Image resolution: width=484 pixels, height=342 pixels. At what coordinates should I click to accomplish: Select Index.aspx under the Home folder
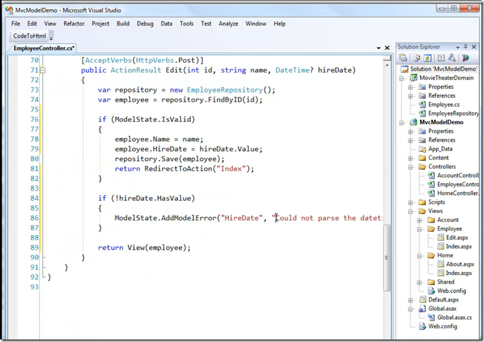tap(459, 273)
